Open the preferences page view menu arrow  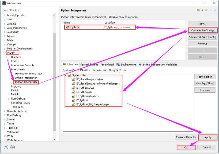215,10
